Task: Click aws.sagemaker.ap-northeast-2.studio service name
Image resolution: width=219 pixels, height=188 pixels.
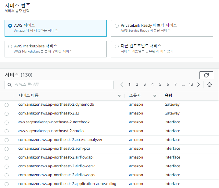Action: coord(51,131)
